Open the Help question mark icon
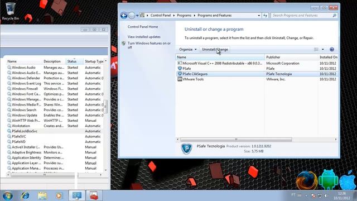This screenshot has height=201, width=357. (332, 50)
